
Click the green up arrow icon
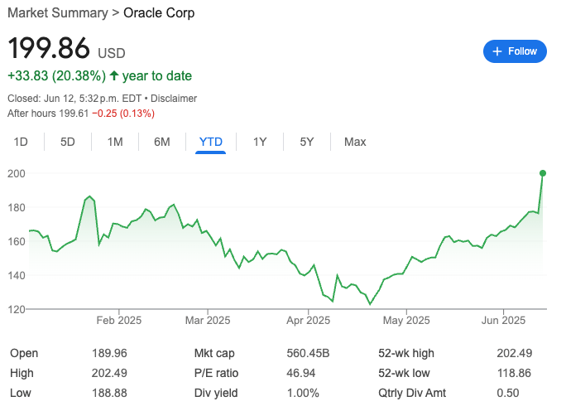click(114, 75)
